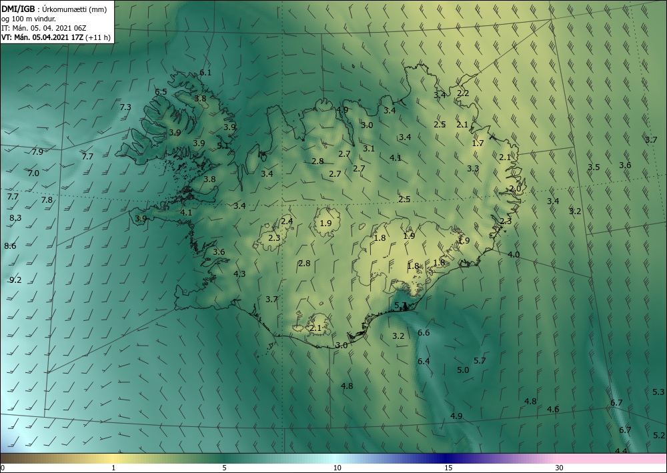Click the value 6.6 over the sea
667x473 pixels.
pos(424,332)
